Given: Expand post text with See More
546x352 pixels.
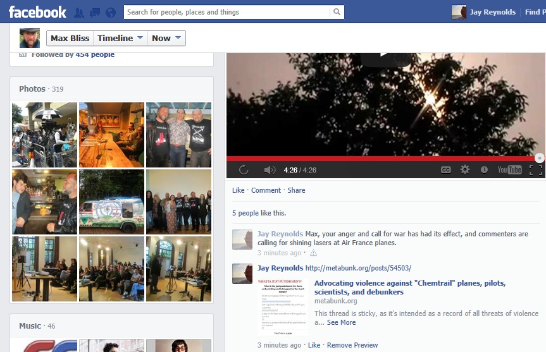Looking at the screenshot, I should [x=341, y=322].
